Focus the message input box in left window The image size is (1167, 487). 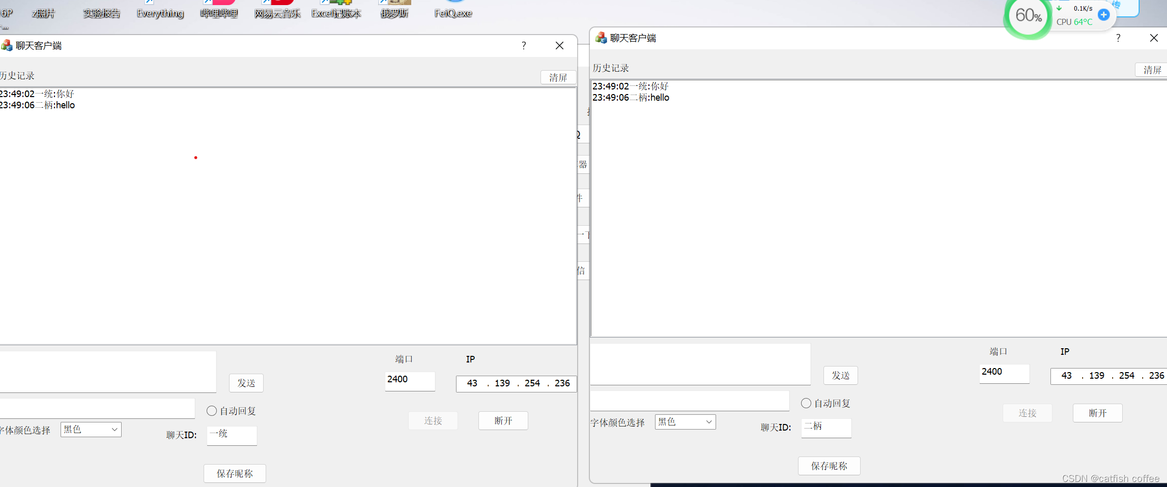tap(108, 372)
